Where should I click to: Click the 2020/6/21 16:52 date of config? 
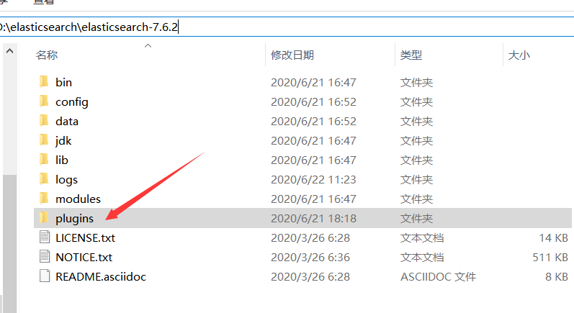click(x=313, y=101)
